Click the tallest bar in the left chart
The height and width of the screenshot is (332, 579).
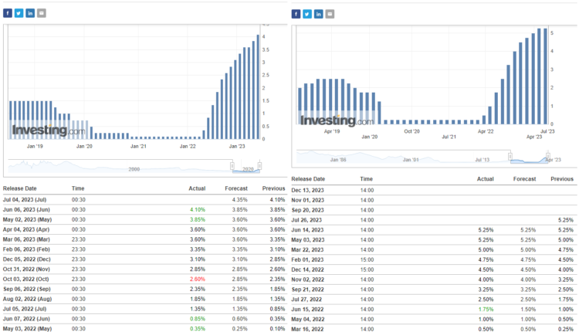click(258, 86)
